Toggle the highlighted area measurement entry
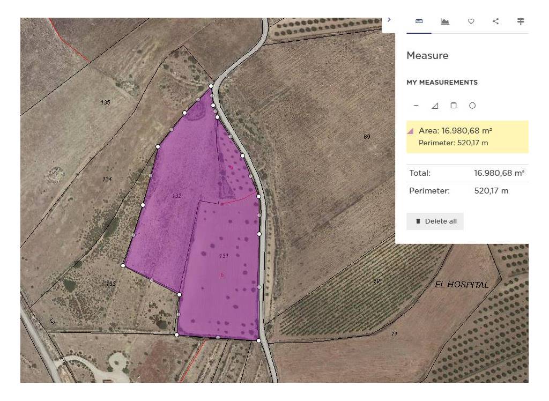549x401 pixels. tap(466, 137)
